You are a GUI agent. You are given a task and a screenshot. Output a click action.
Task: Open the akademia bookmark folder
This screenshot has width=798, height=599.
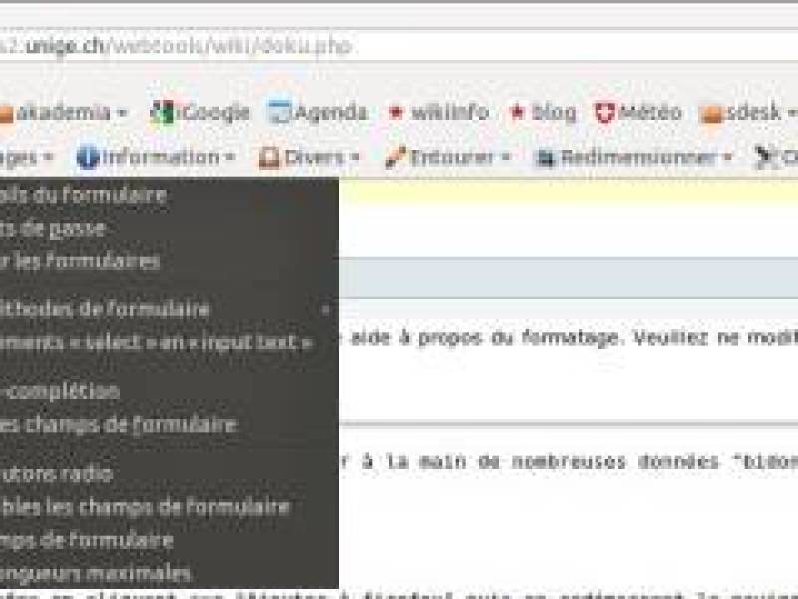point(64,113)
